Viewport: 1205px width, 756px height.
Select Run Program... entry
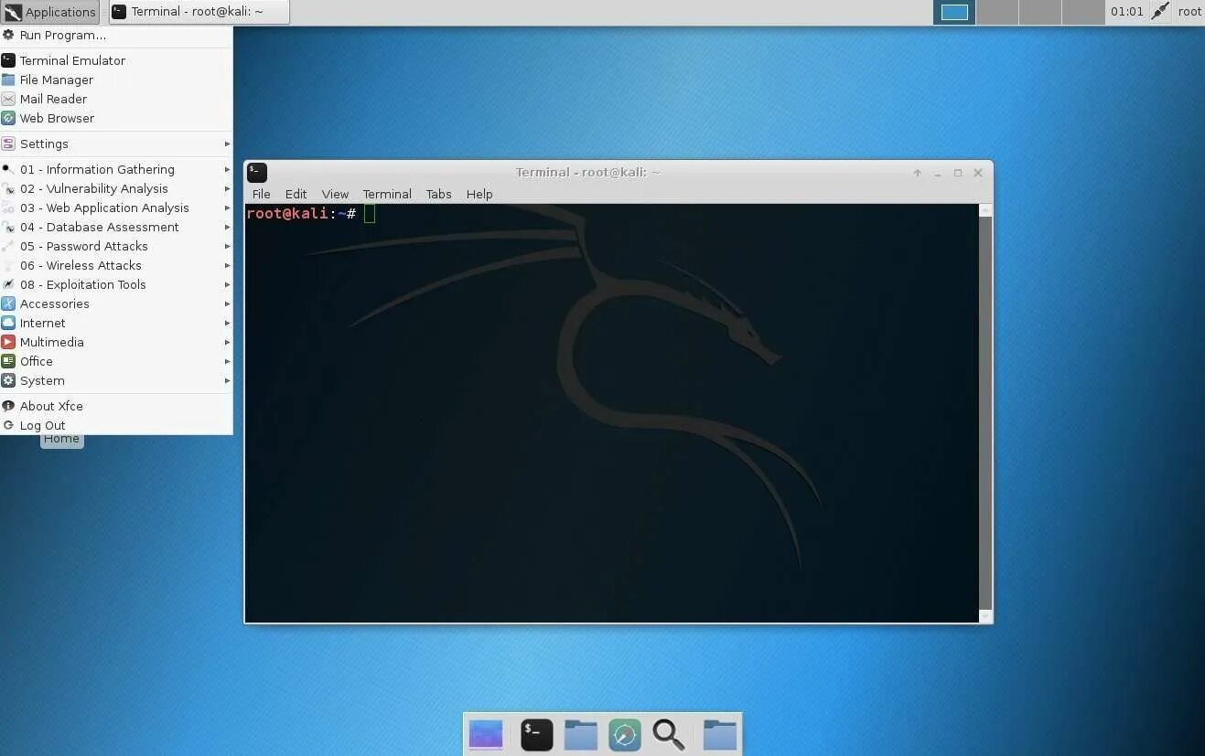point(116,36)
